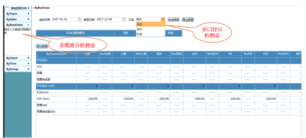Expand the ByTeam section plus sign
The height and width of the screenshot is (138, 306).
click(28, 14)
